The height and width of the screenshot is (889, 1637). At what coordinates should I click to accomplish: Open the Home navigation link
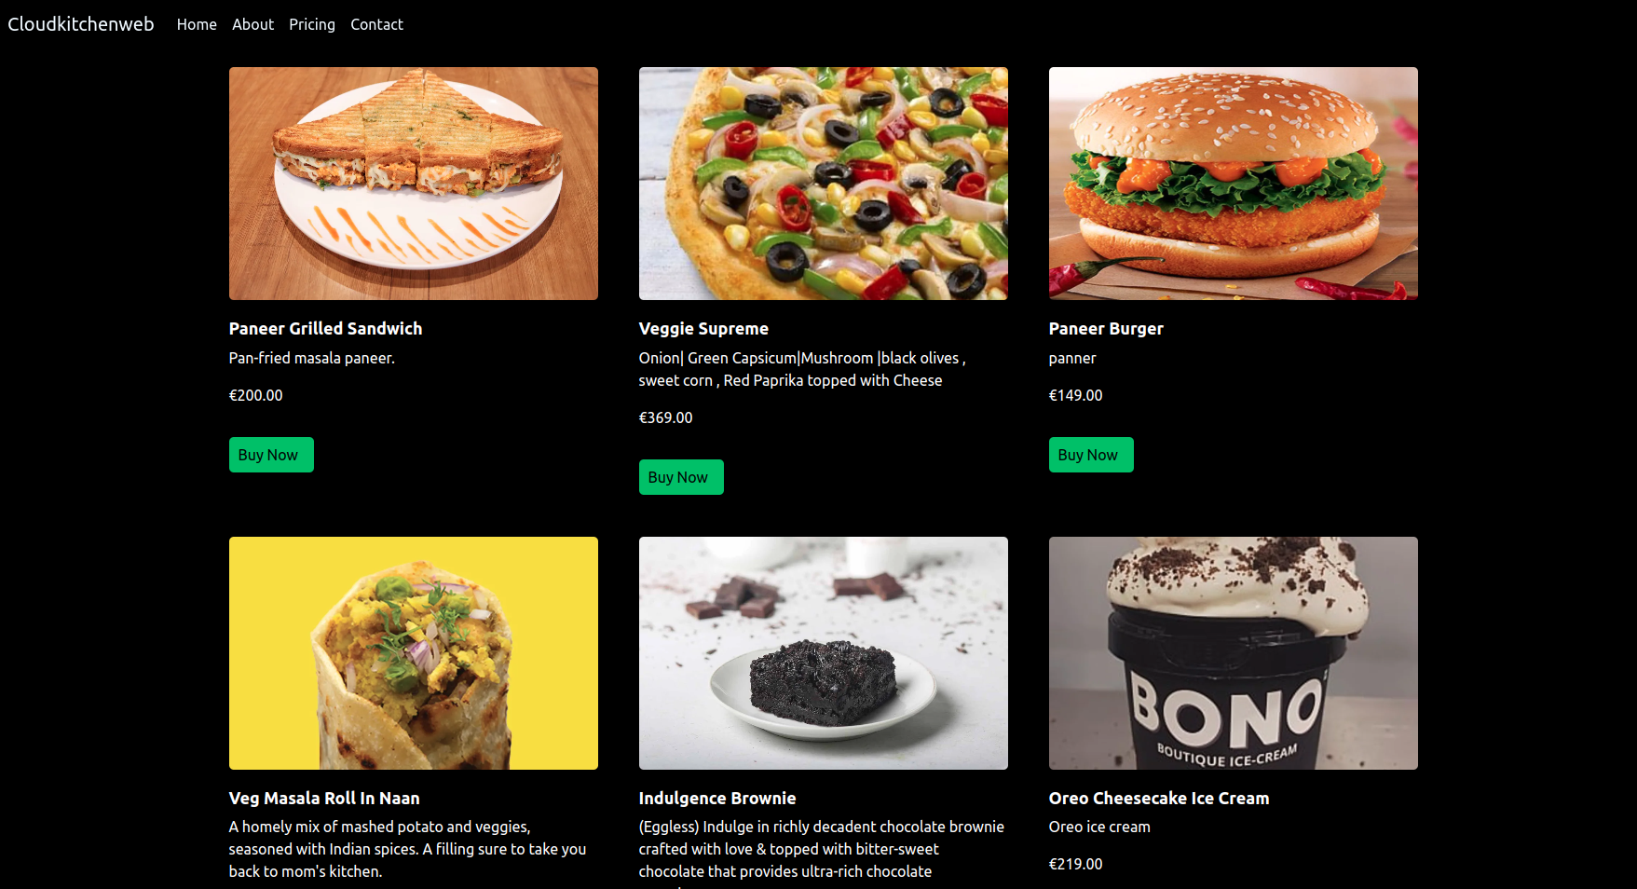click(x=197, y=24)
